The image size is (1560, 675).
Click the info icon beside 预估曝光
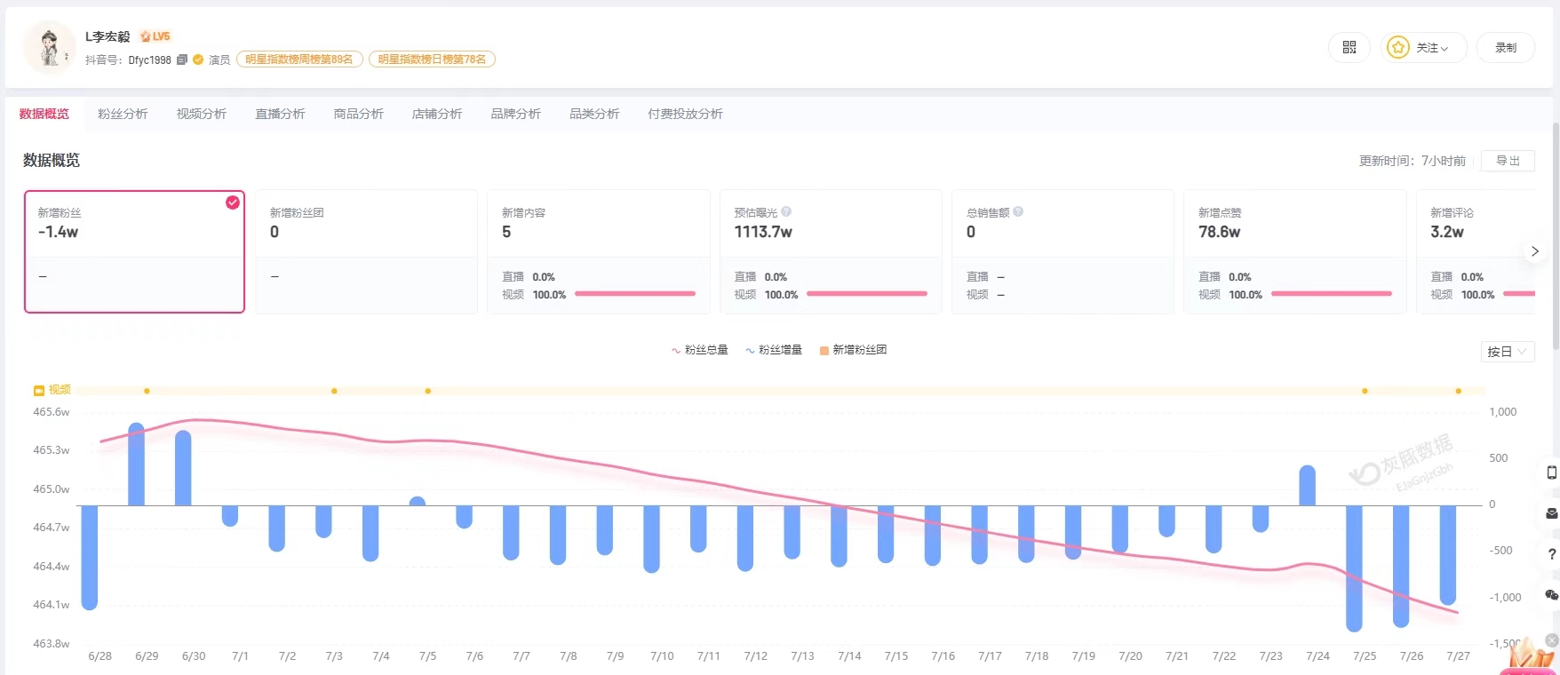pyautogui.click(x=786, y=212)
